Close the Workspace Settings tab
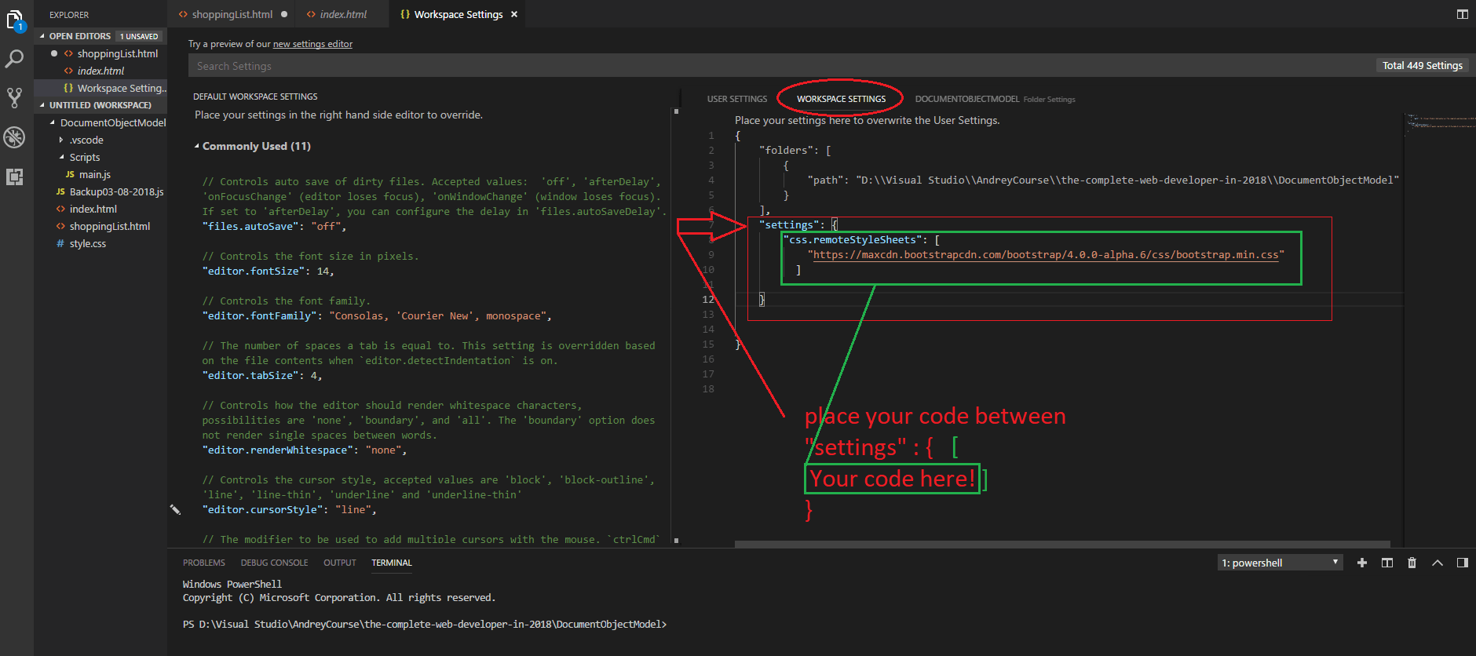Screen dimensions: 1476x656 514,14
